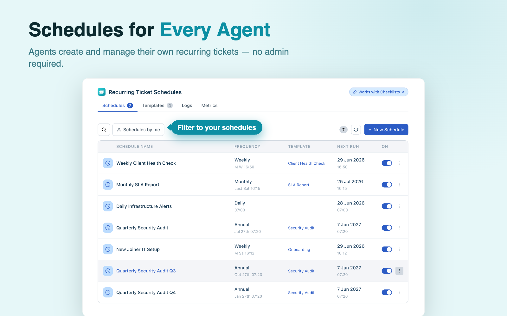Viewport: 507px width, 316px height.
Task: Open the Templates tab
Action: click(157, 106)
